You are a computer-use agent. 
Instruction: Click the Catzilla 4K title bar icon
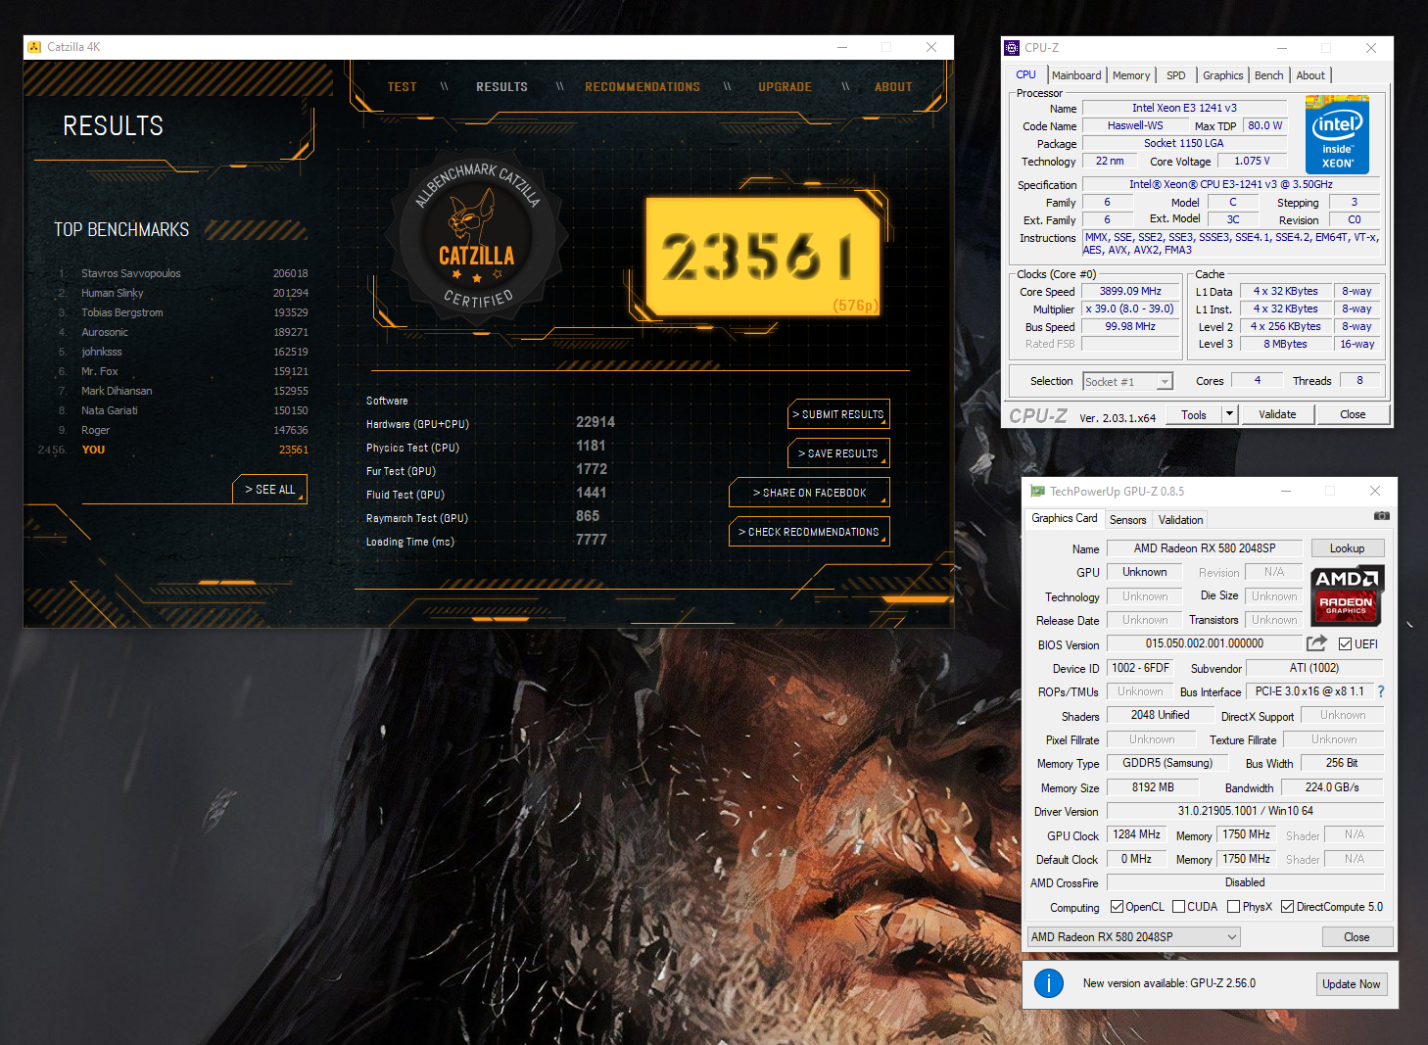pyautogui.click(x=35, y=47)
